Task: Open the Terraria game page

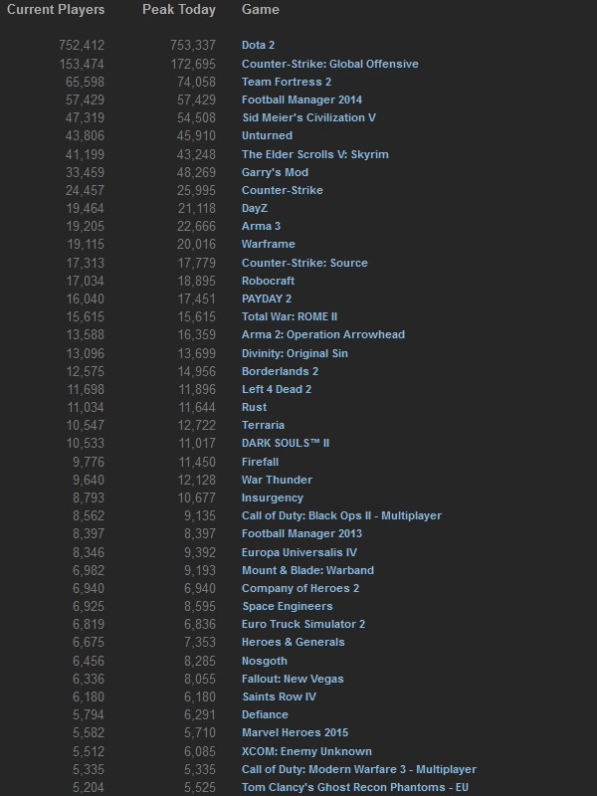Action: (x=263, y=425)
